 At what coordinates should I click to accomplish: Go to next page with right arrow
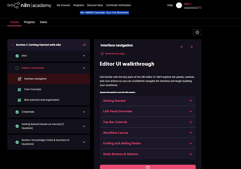[191, 47]
